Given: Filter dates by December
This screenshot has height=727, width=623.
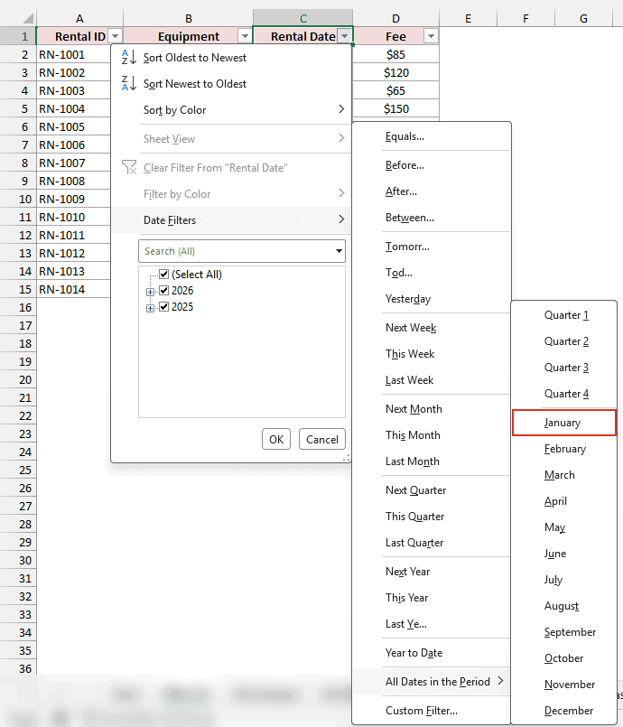Looking at the screenshot, I should 564,711.
